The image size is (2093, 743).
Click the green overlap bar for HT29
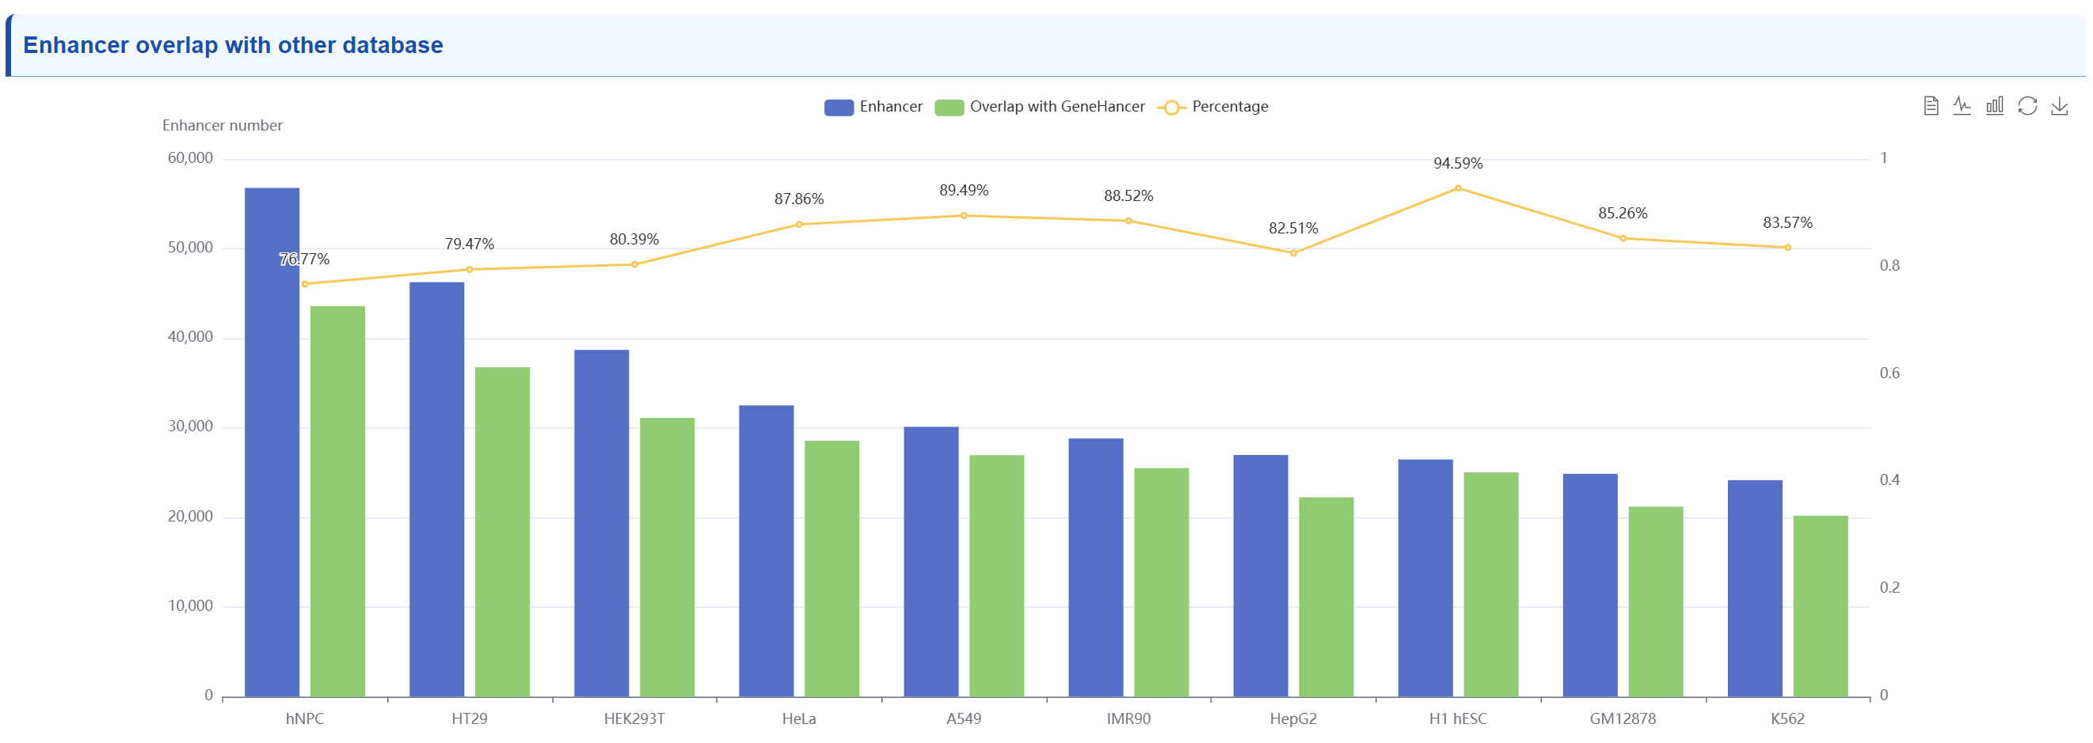coord(502,532)
